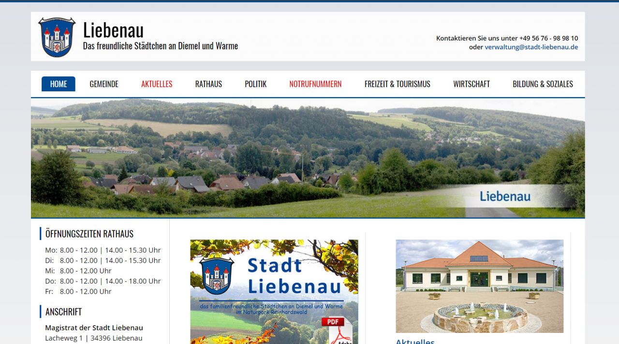Viewport: 619px width, 344px height.
Task: Select address 'Lacheweg 1 | 34396 Liebenau'
Action: pos(94,338)
